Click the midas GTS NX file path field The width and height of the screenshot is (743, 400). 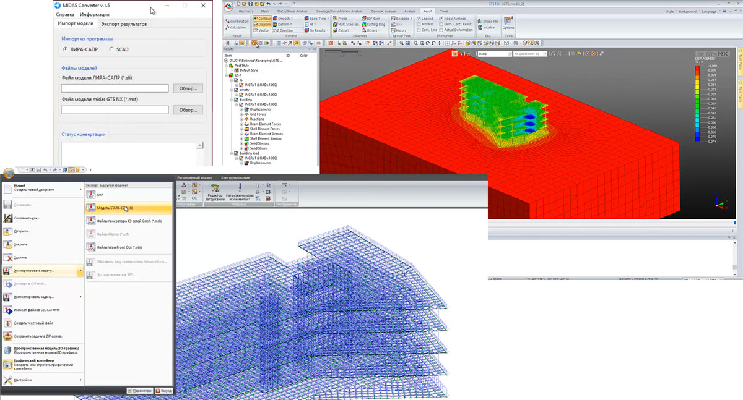[115, 109]
